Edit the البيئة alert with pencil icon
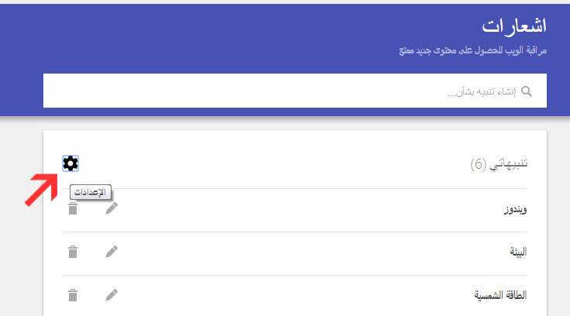Viewport: 570px width, 316px height. (x=112, y=252)
